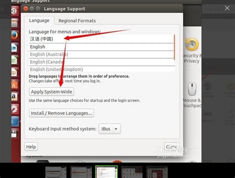
Task: Open Security & Privacy in System Settings
Action: [x=192, y=50]
